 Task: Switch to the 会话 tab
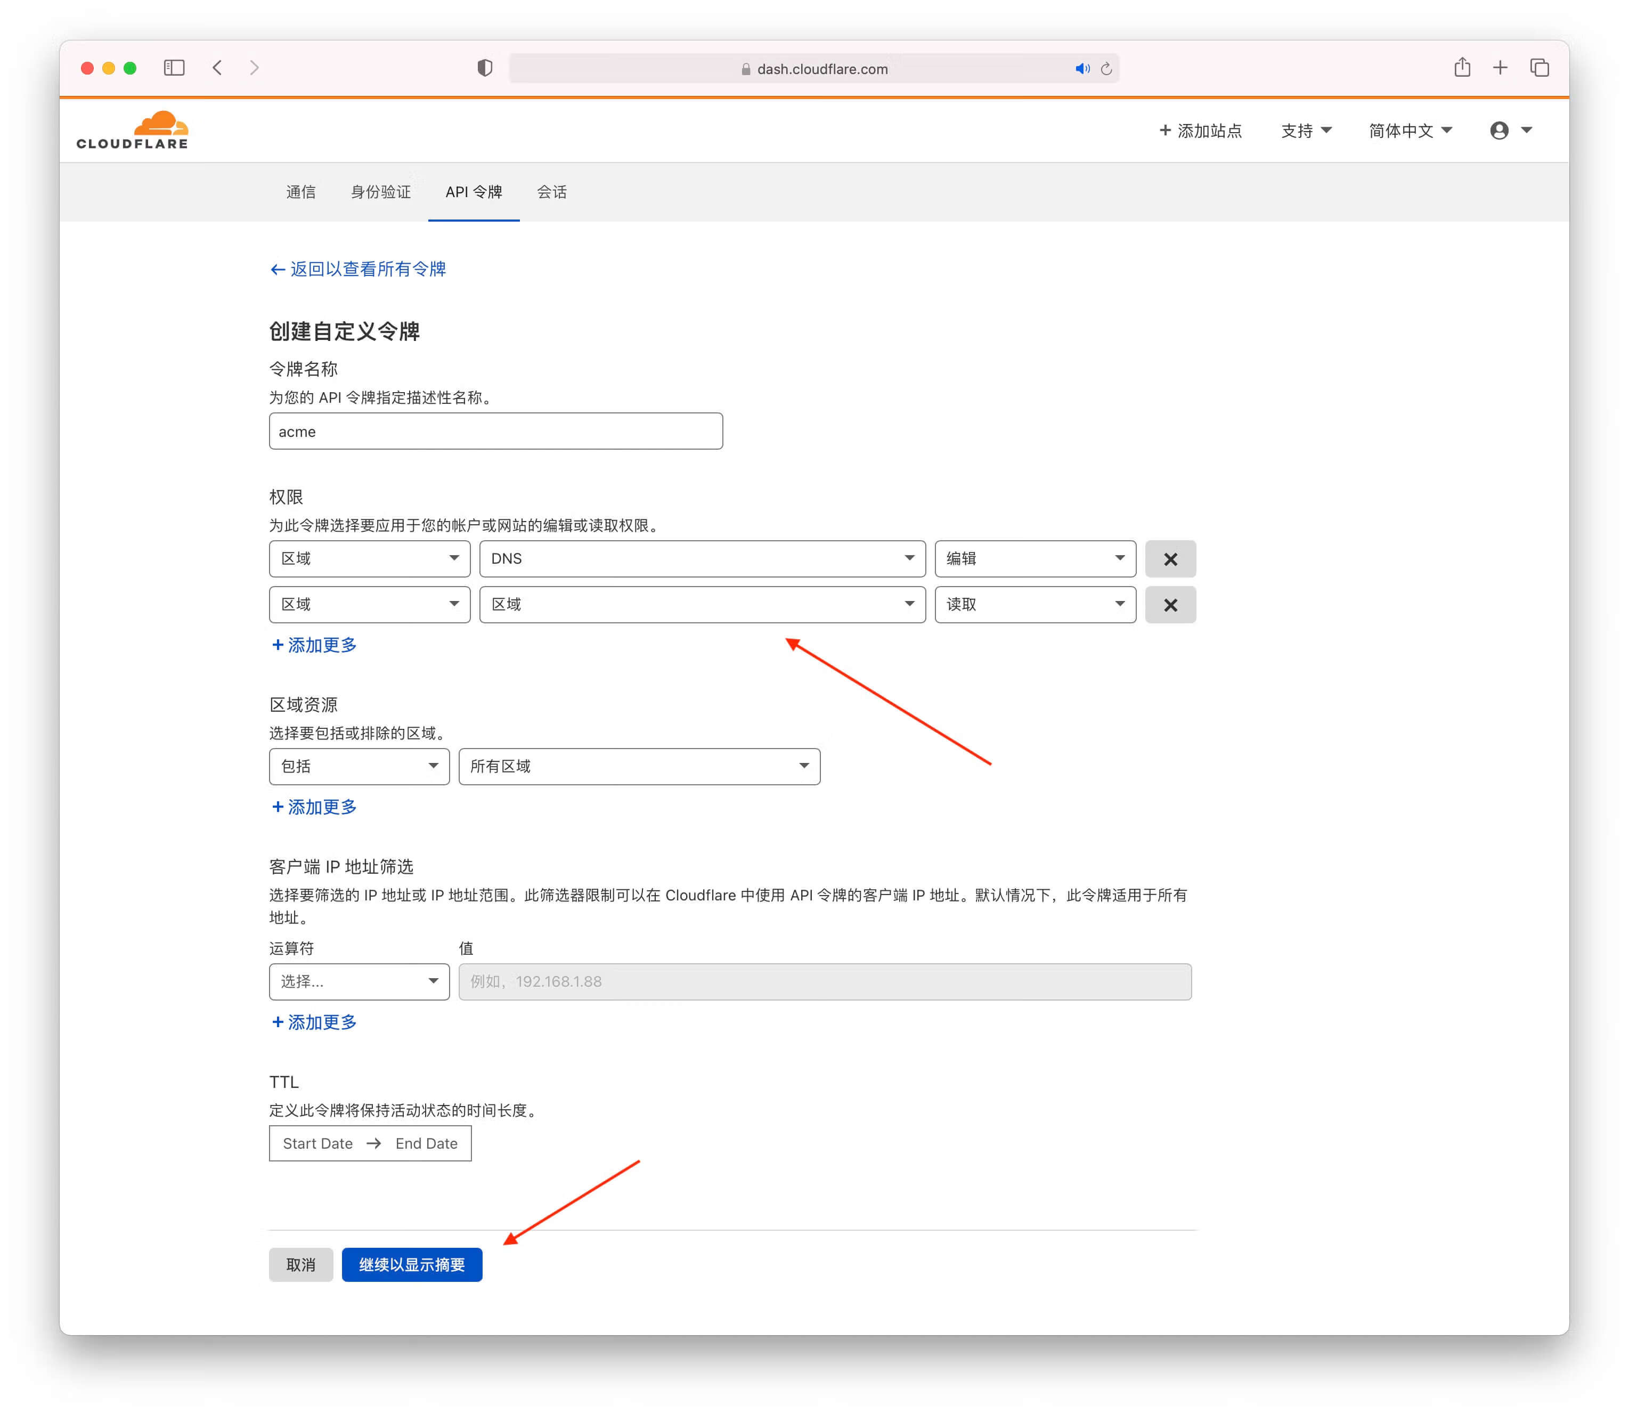[x=551, y=192]
